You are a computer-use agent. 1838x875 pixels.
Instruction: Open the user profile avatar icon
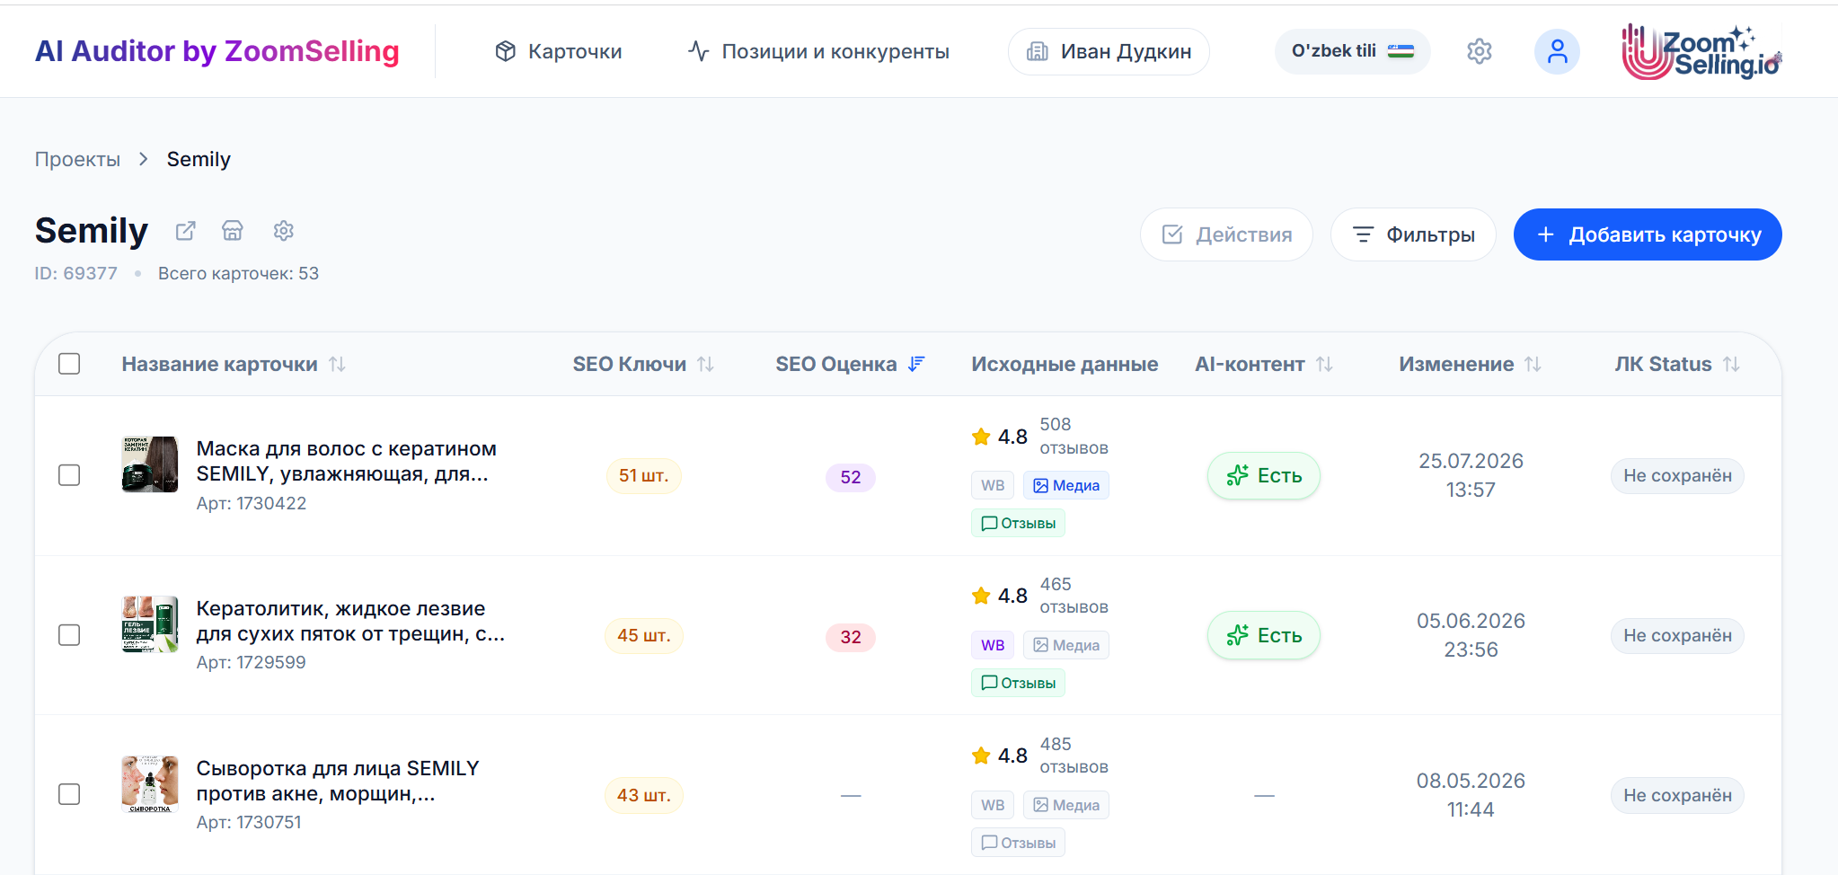pyautogui.click(x=1557, y=51)
